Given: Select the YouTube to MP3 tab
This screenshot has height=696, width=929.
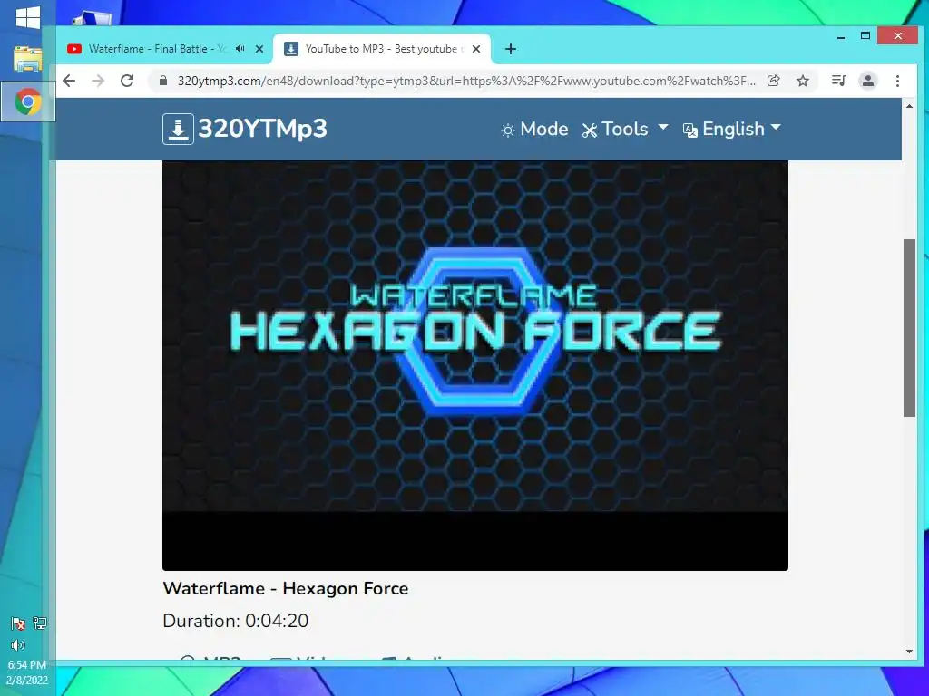Looking at the screenshot, I should point(381,49).
